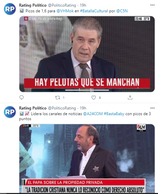158x194 pixels.
Task: Reply to the BatallaCultural tweet
Action: [21, 97]
